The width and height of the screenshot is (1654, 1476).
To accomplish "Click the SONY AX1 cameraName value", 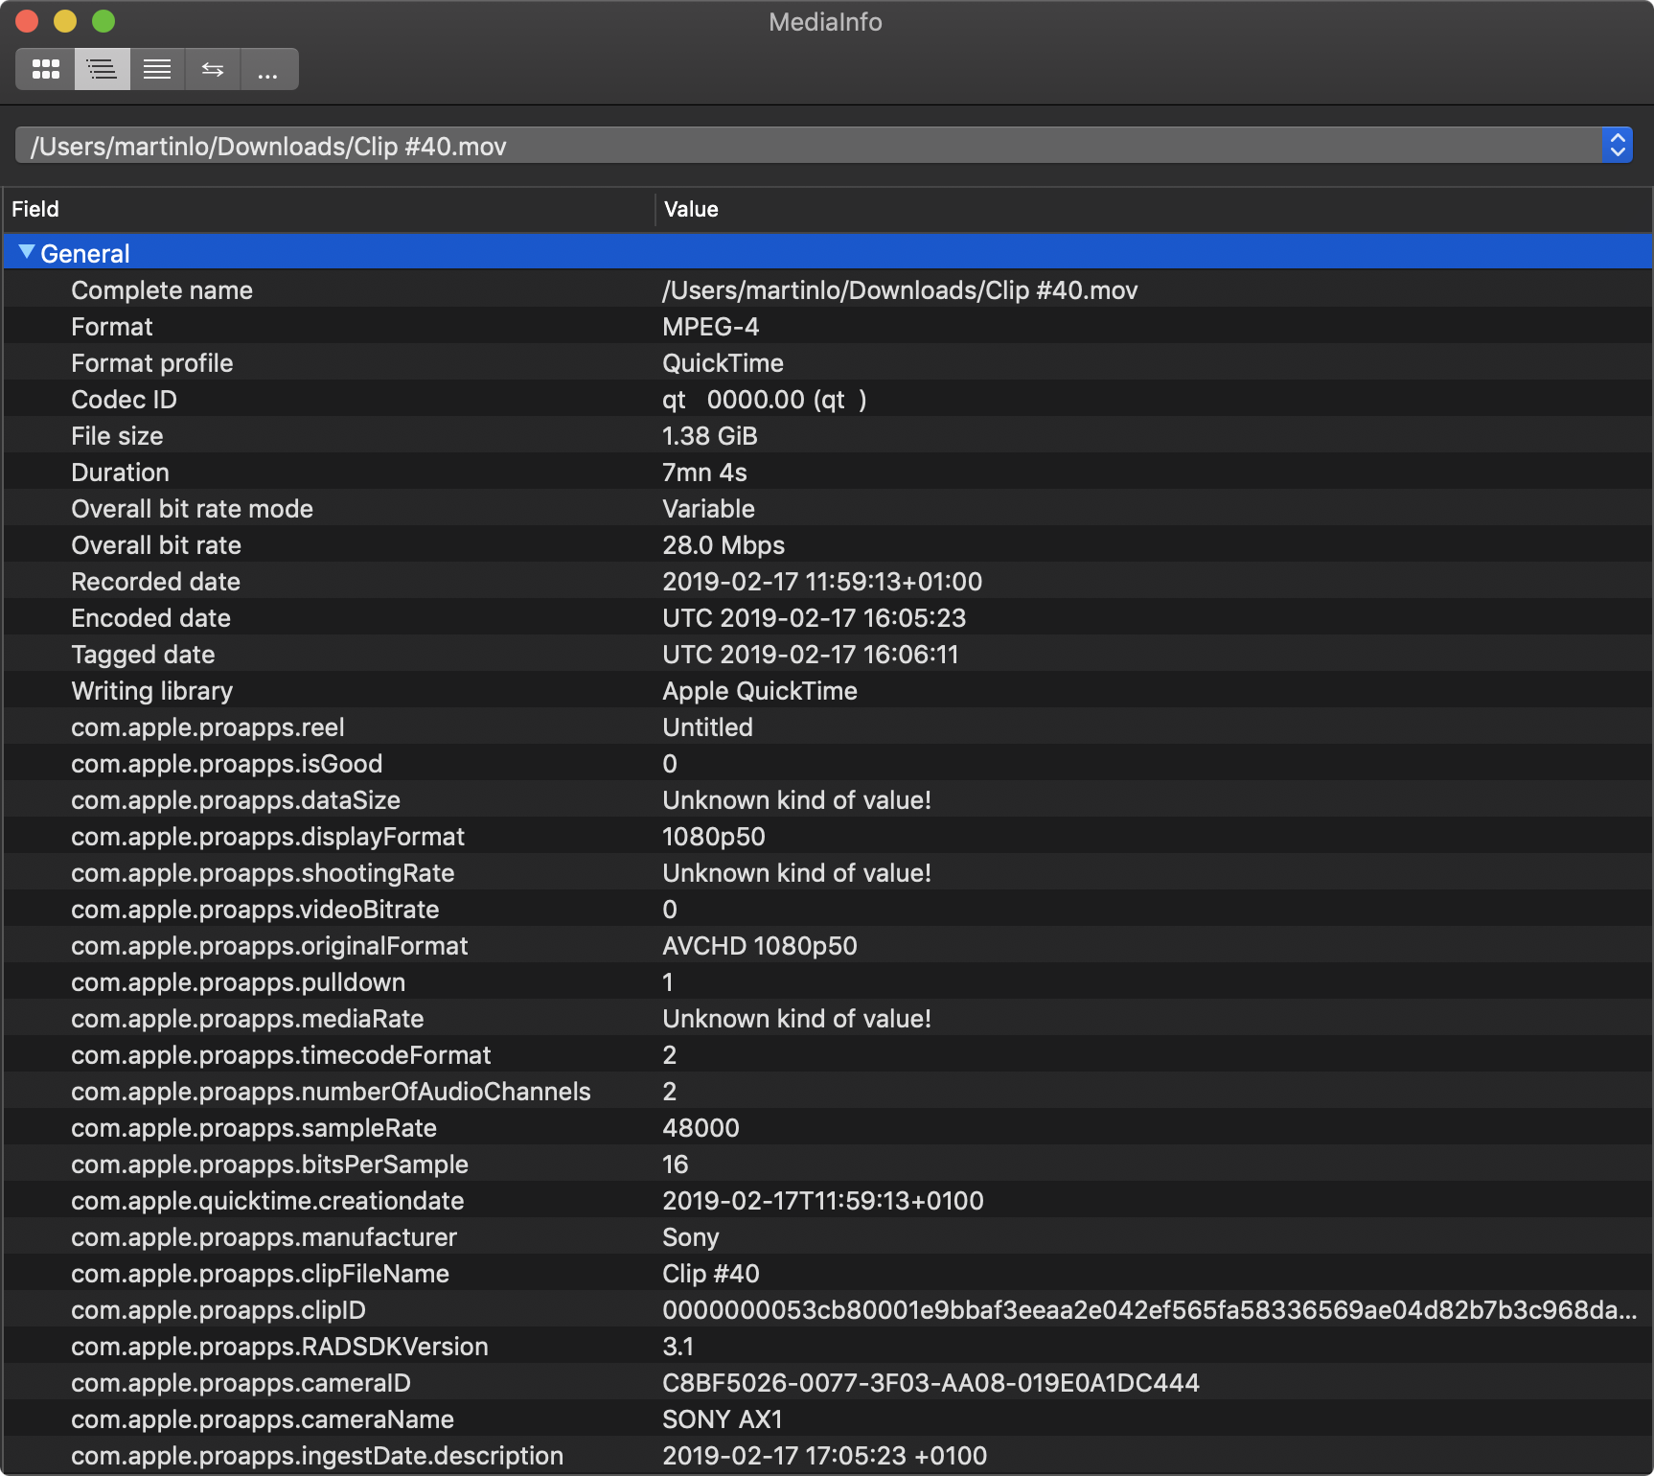I will coord(723,1419).
